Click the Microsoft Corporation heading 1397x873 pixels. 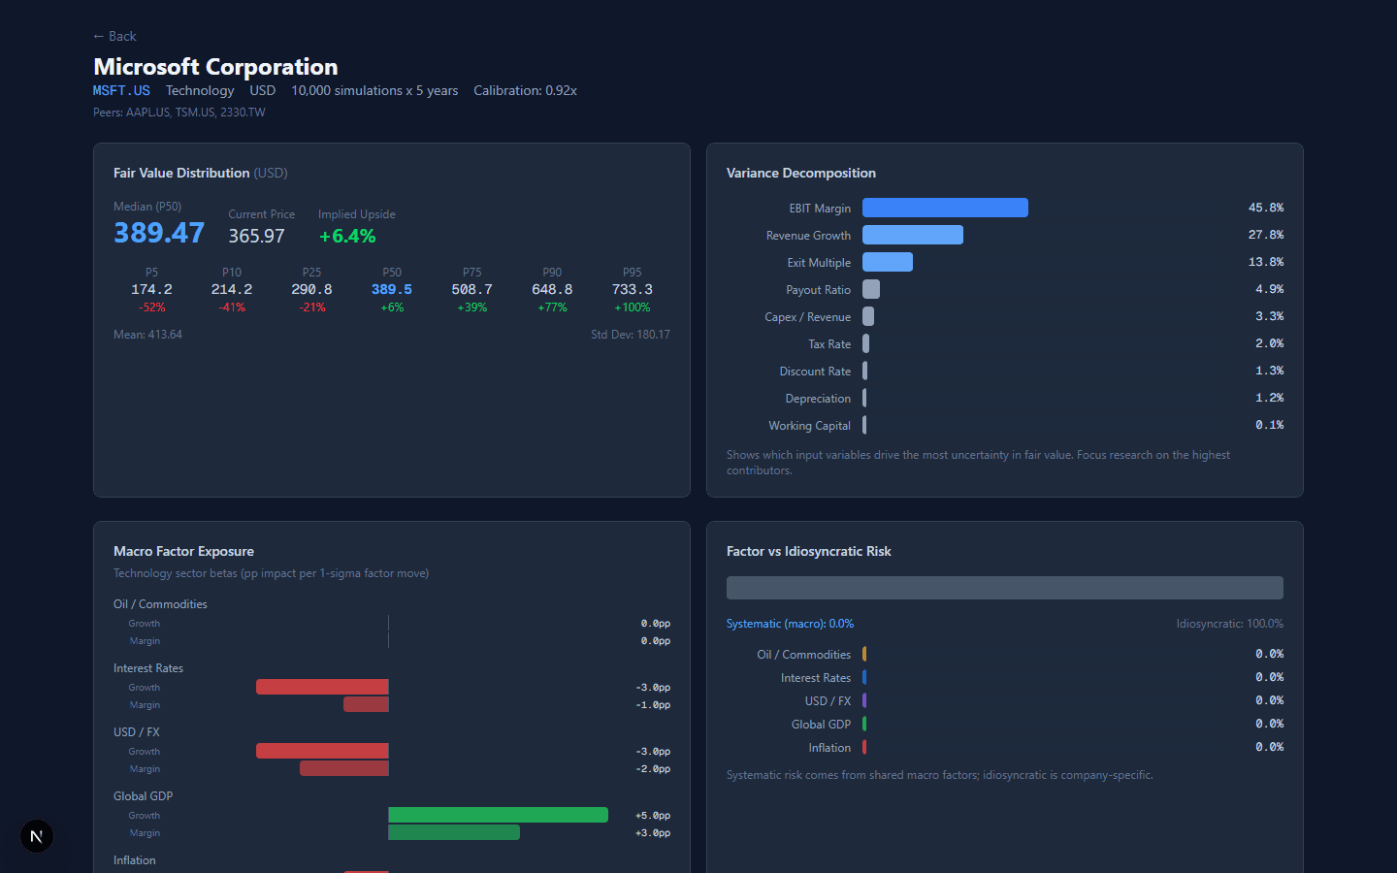click(215, 66)
